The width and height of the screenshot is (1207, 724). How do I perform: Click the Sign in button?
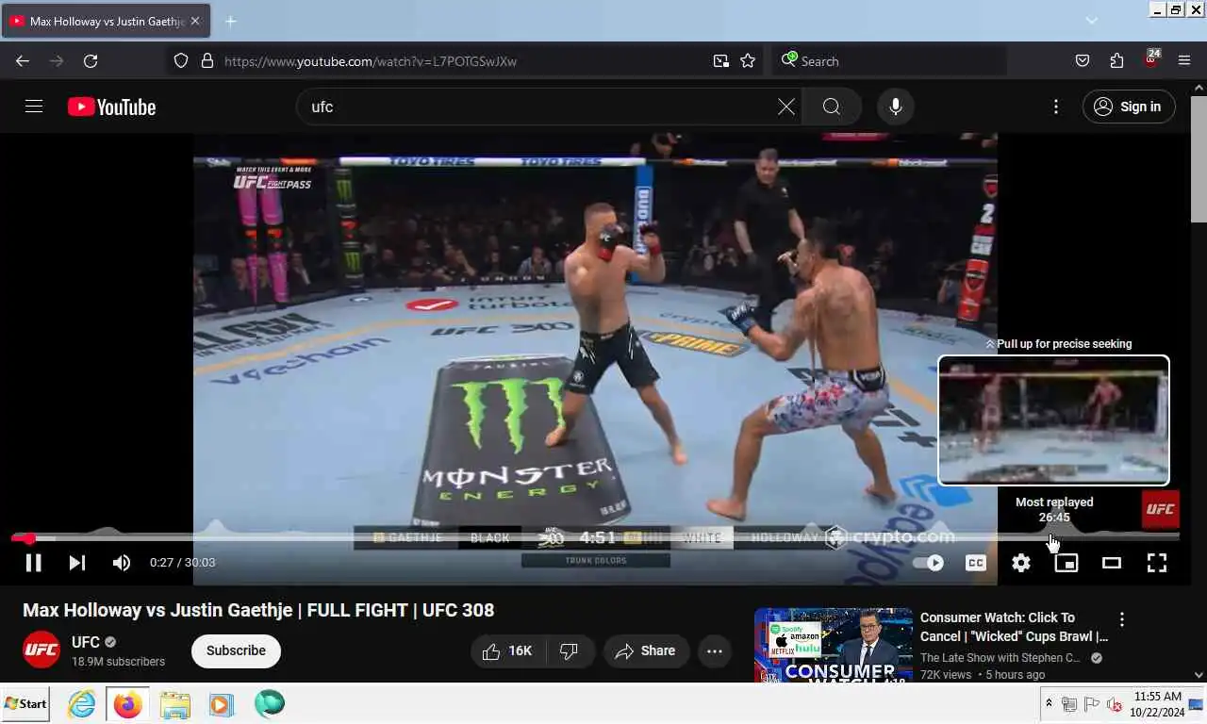click(1129, 107)
